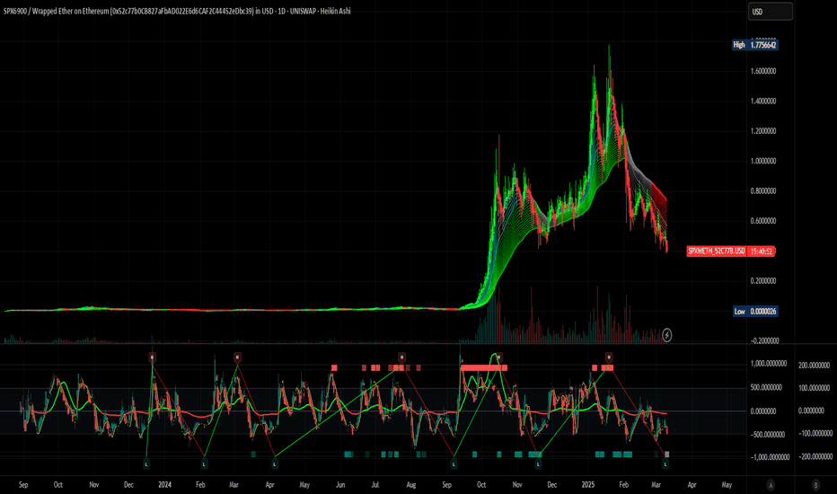
Task: Select the L marker below March 2025
Action: (665, 464)
